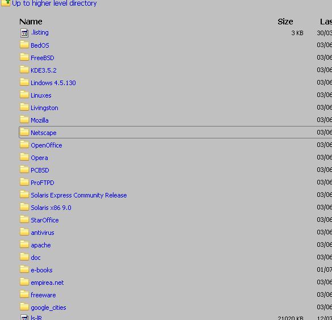This screenshot has width=332, height=320.
Task: Open the BedOS folder link
Action: click(x=40, y=45)
